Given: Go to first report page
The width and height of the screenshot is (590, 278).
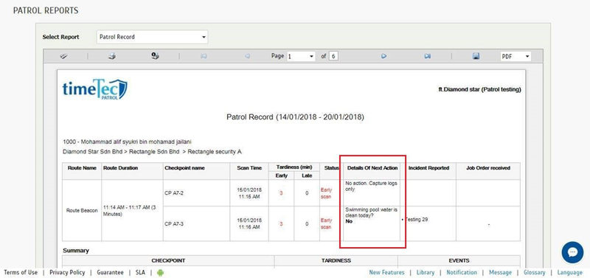Looking at the screenshot, I should 204,56.
